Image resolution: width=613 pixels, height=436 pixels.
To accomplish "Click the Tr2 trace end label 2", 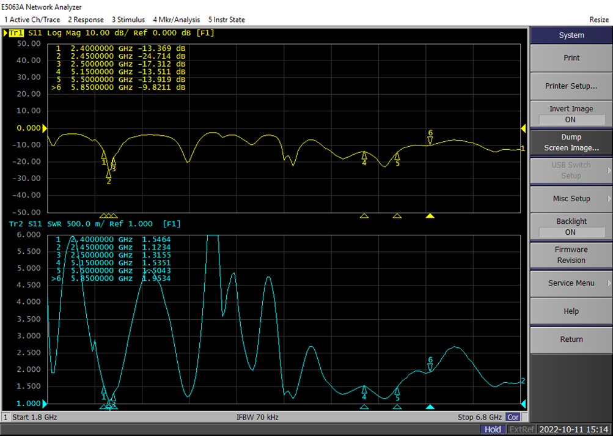I will (x=523, y=381).
